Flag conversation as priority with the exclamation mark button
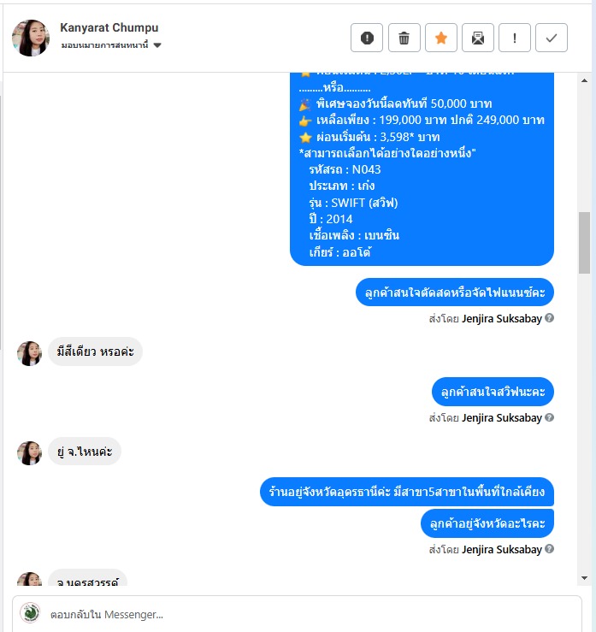Viewport: 596px width, 632px height. point(514,38)
